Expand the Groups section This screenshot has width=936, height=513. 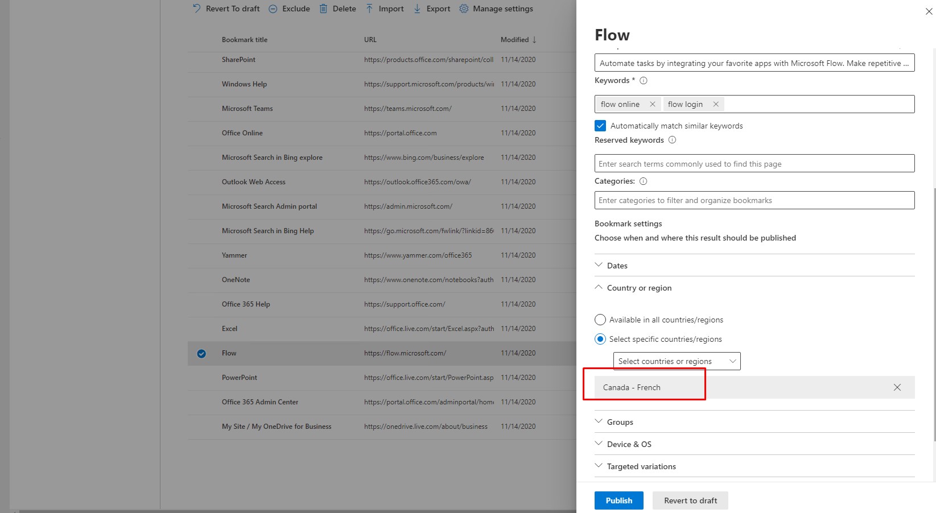(754, 422)
